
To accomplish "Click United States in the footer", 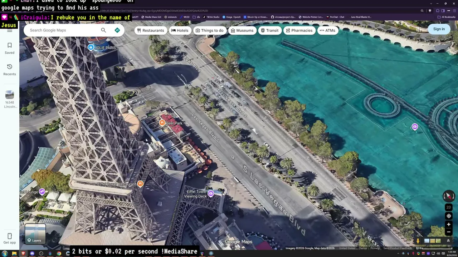I will (x=347, y=248).
